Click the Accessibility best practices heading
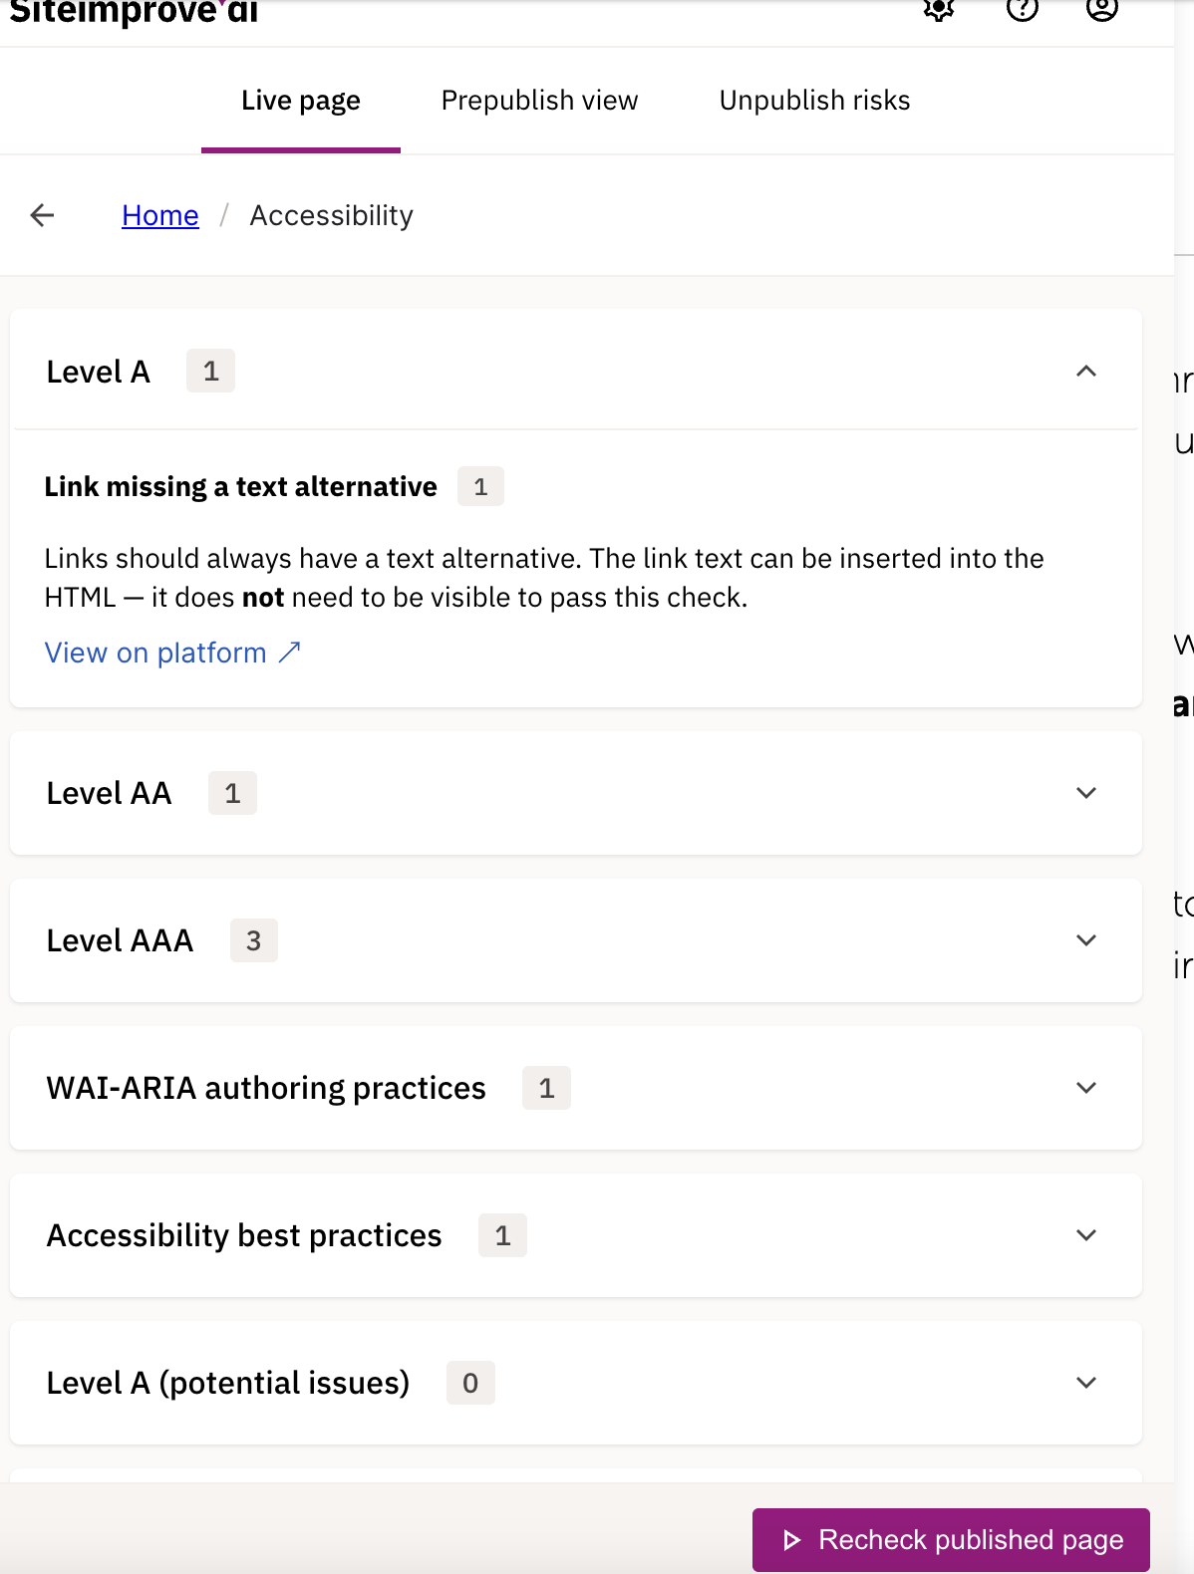Viewport: 1194px width, 1574px height. click(244, 1235)
